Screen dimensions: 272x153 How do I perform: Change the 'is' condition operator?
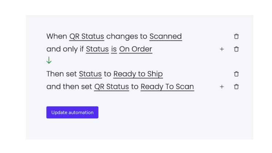coord(114,49)
